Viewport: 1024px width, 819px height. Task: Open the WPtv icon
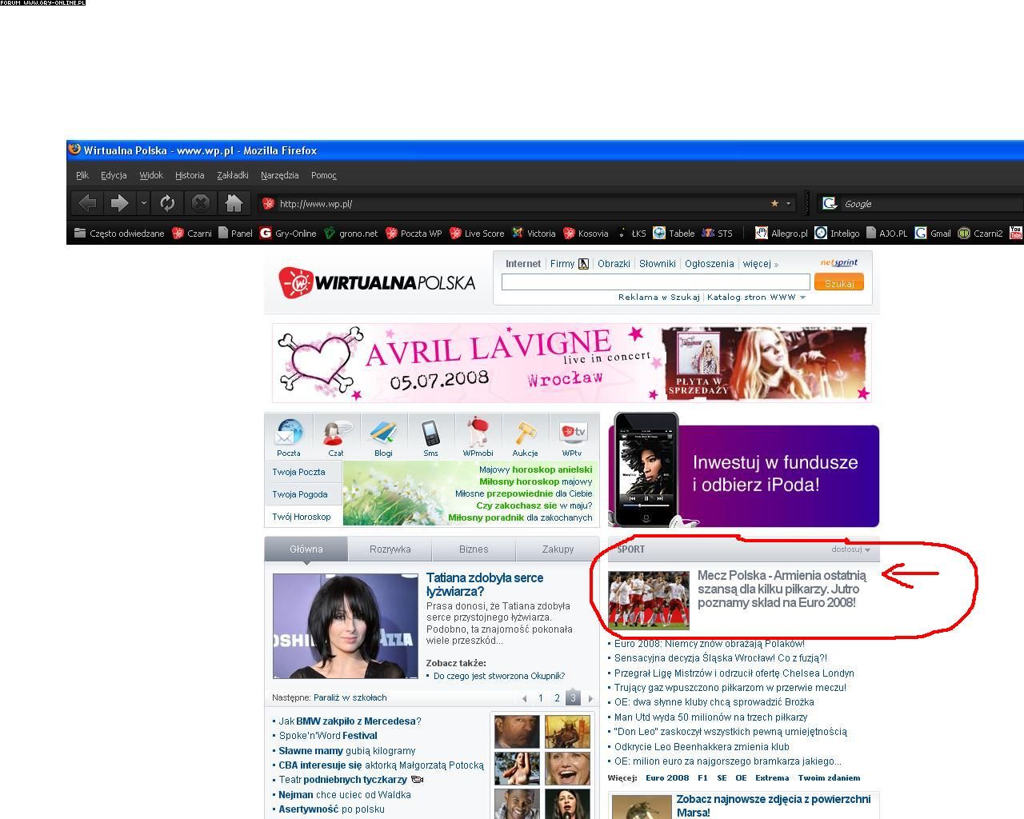click(x=572, y=437)
